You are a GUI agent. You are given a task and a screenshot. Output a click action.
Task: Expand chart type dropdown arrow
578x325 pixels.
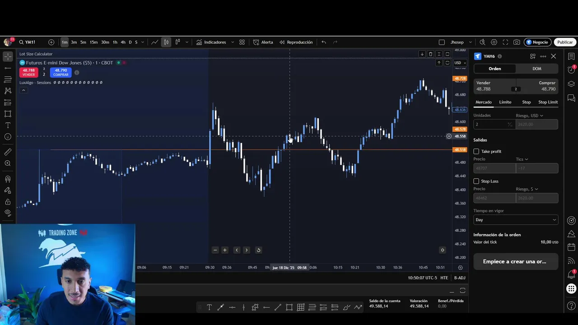coord(187,42)
